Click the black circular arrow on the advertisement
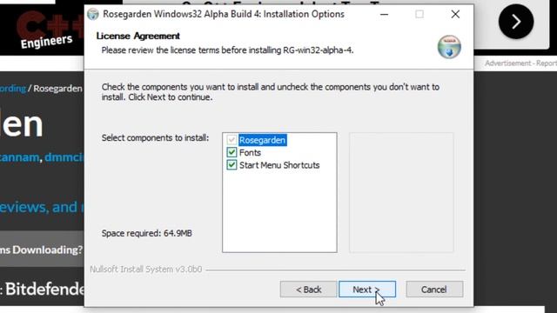 point(516,22)
